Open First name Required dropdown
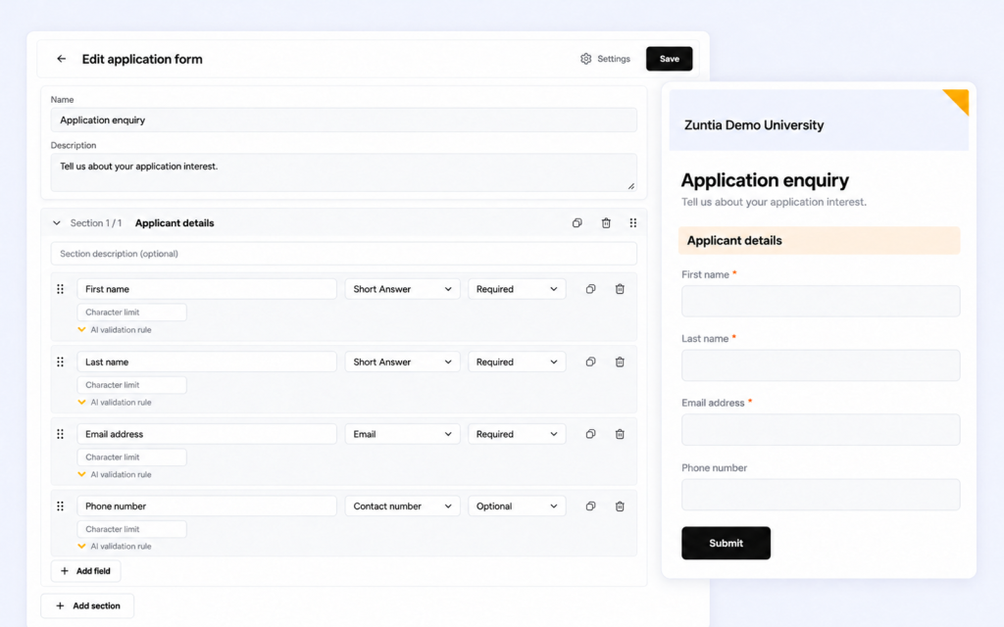The width and height of the screenshot is (1004, 627). click(517, 289)
